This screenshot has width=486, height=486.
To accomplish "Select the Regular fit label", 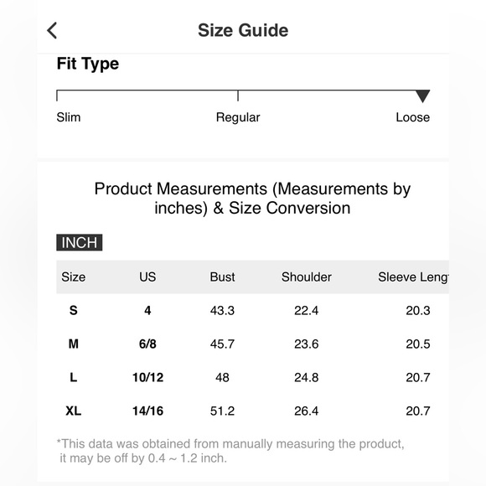I will (x=238, y=117).
